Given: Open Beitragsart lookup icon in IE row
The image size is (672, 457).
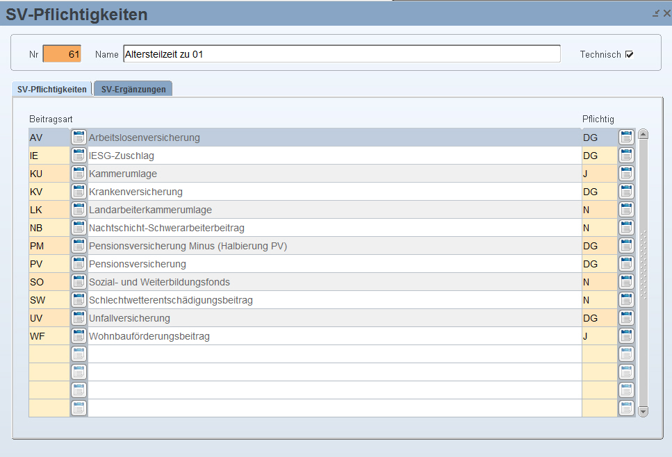Looking at the screenshot, I should pyautogui.click(x=79, y=156).
